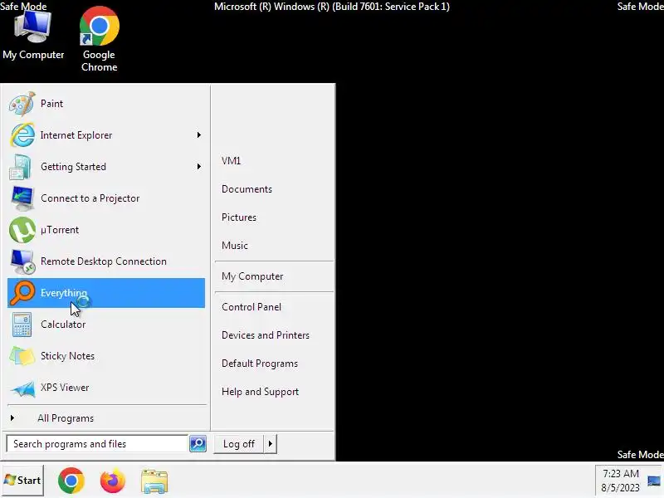Image resolution: width=664 pixels, height=498 pixels.
Task: Open Pictures from the start menu
Action: click(x=239, y=217)
